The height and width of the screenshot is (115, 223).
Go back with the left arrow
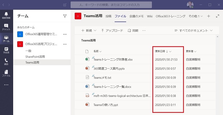(x=3, y=5)
